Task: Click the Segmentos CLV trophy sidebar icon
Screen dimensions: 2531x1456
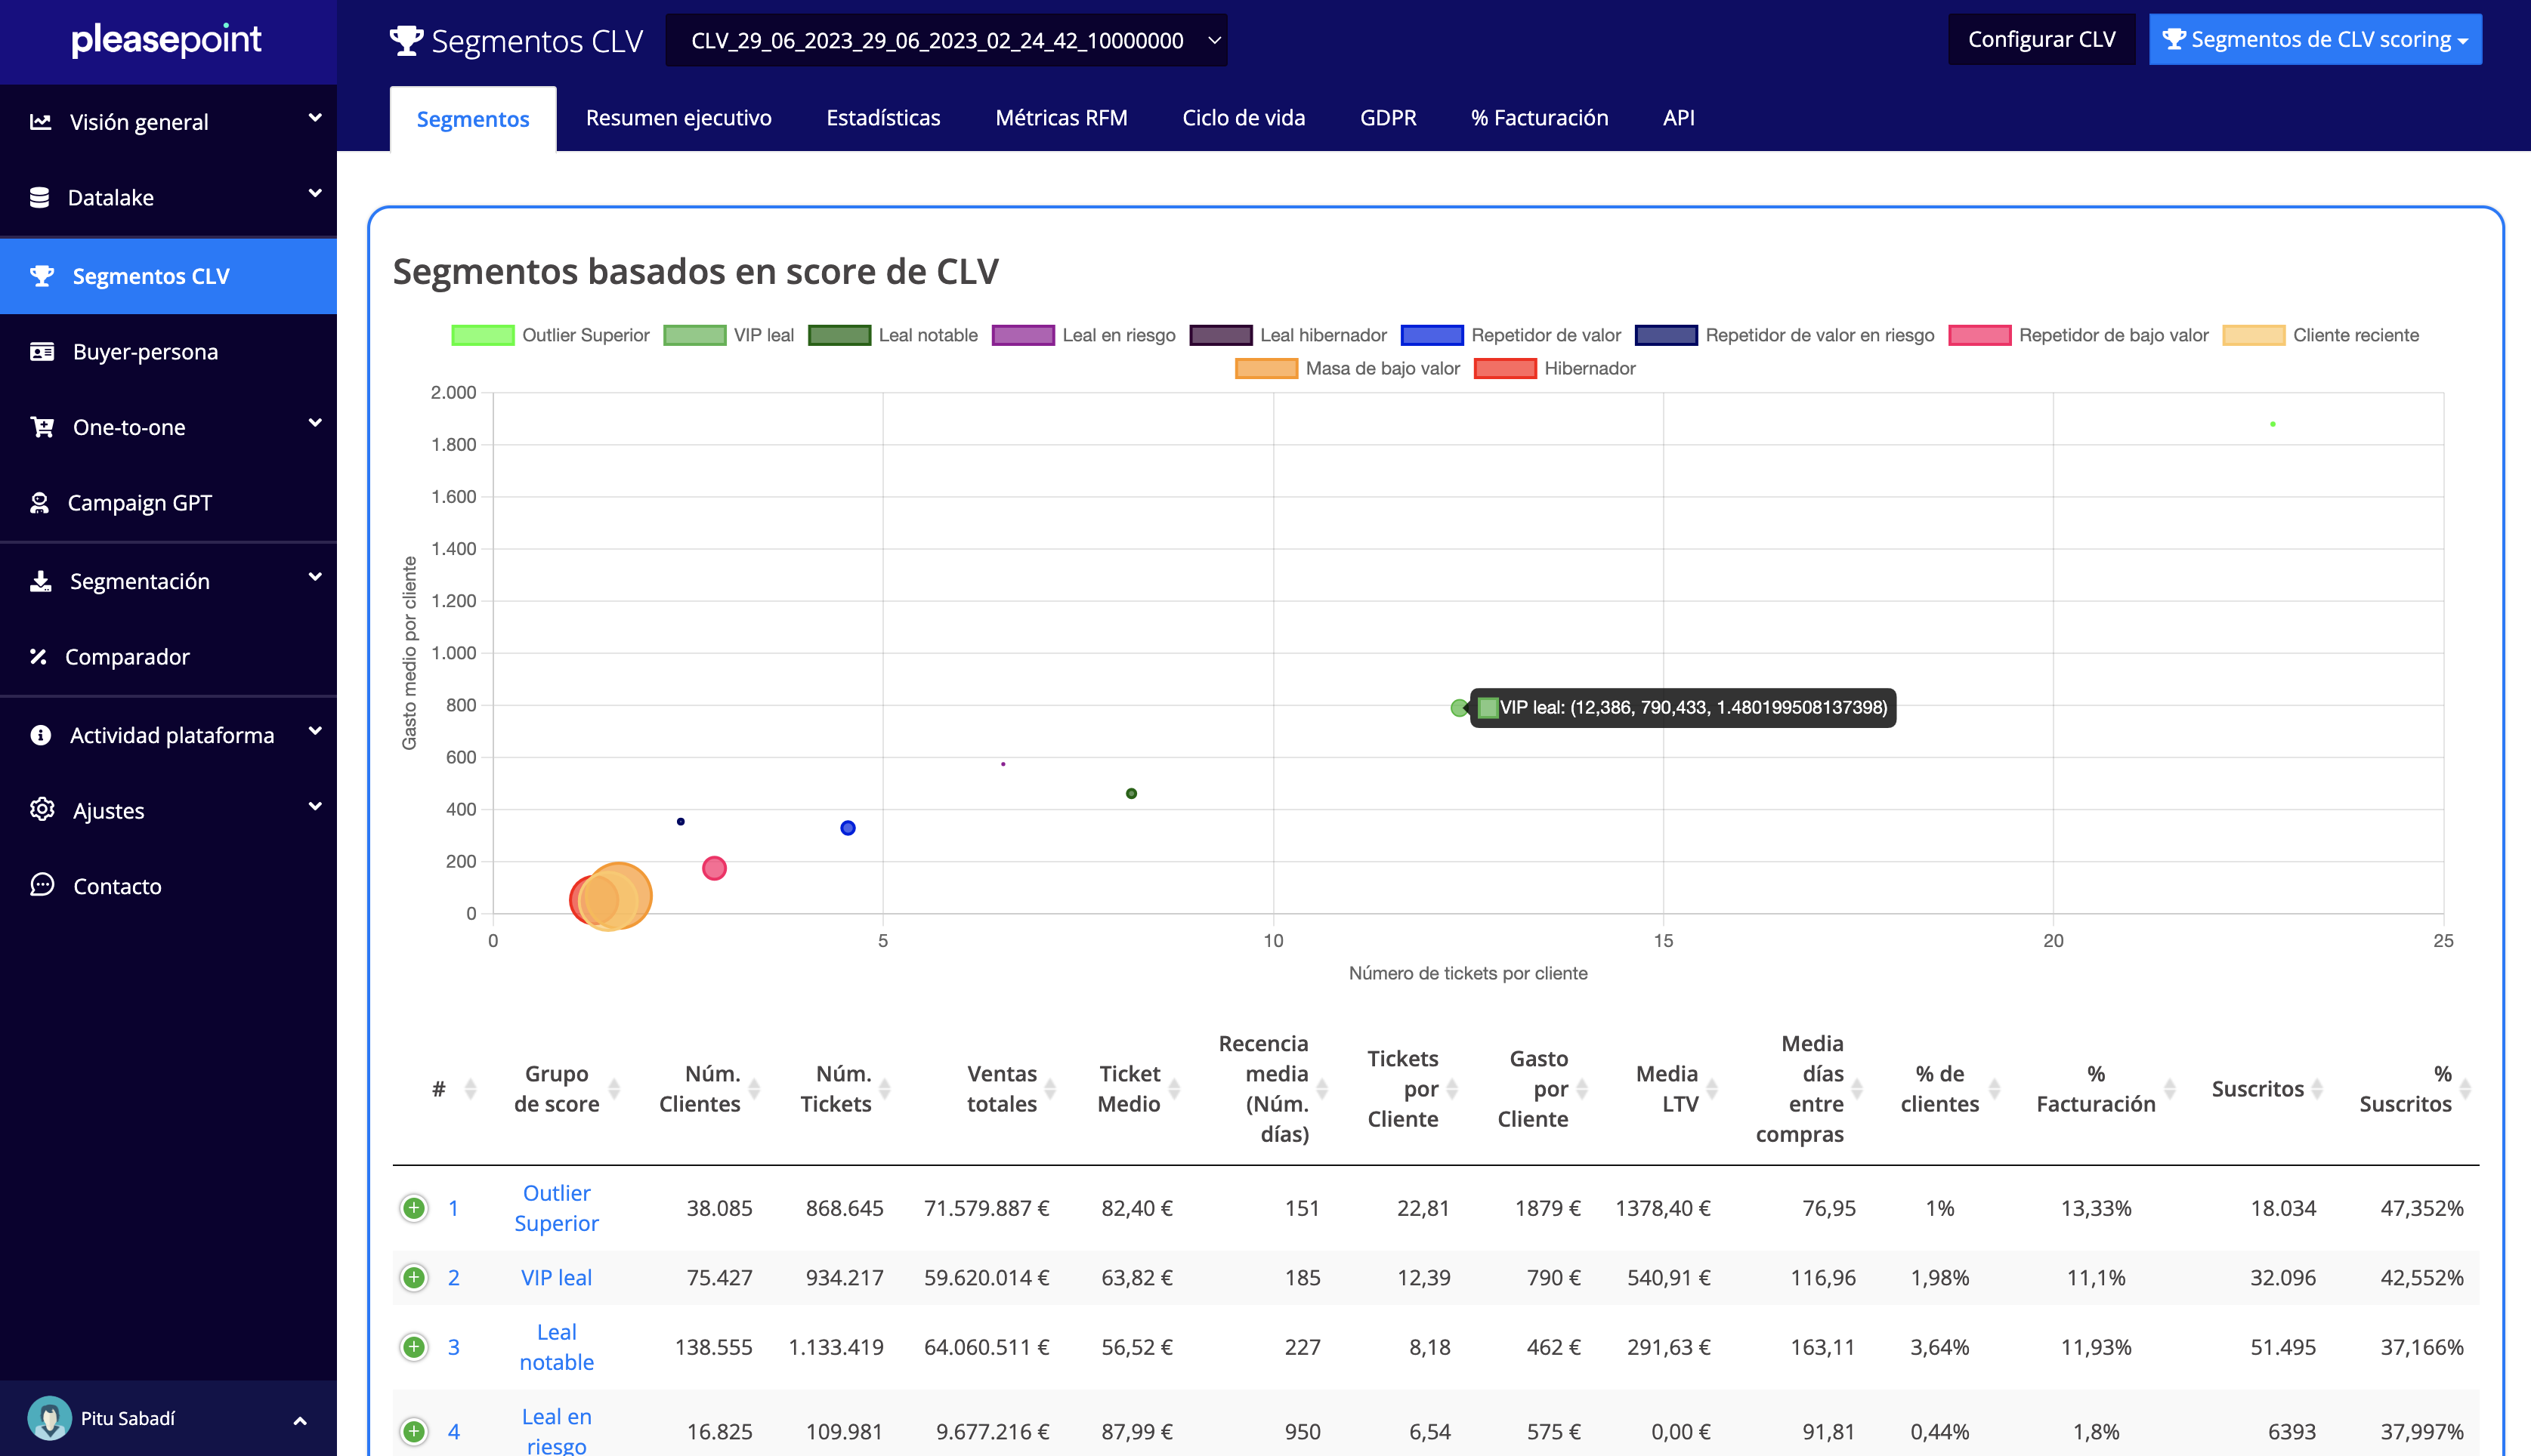Action: (x=42, y=276)
